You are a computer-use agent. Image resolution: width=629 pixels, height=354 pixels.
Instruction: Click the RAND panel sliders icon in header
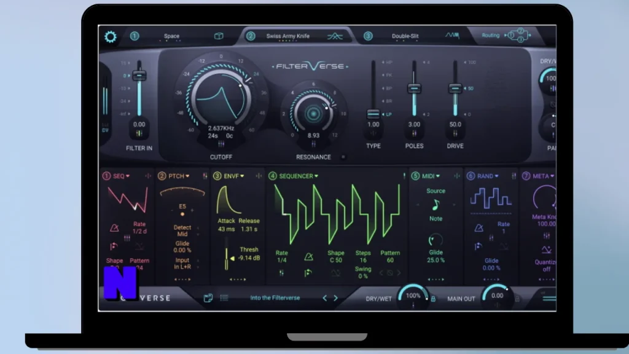(514, 176)
